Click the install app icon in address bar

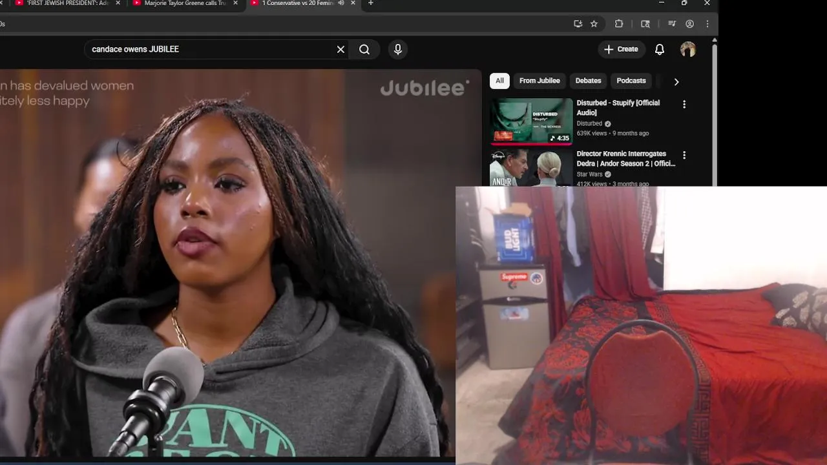tap(578, 24)
